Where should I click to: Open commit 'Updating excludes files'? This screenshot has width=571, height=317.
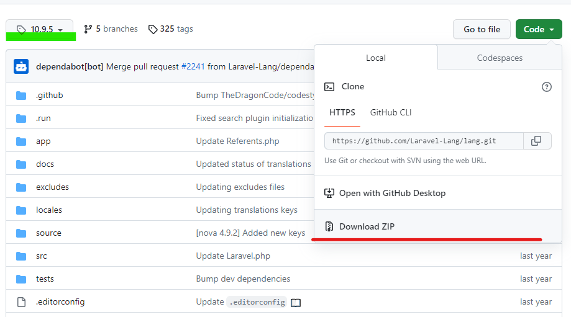[x=240, y=187]
